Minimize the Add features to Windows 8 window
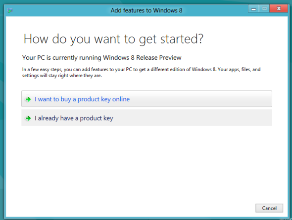 coord(253,9)
